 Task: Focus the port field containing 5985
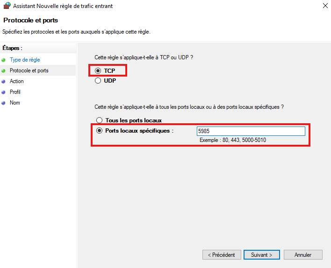click(x=251, y=131)
